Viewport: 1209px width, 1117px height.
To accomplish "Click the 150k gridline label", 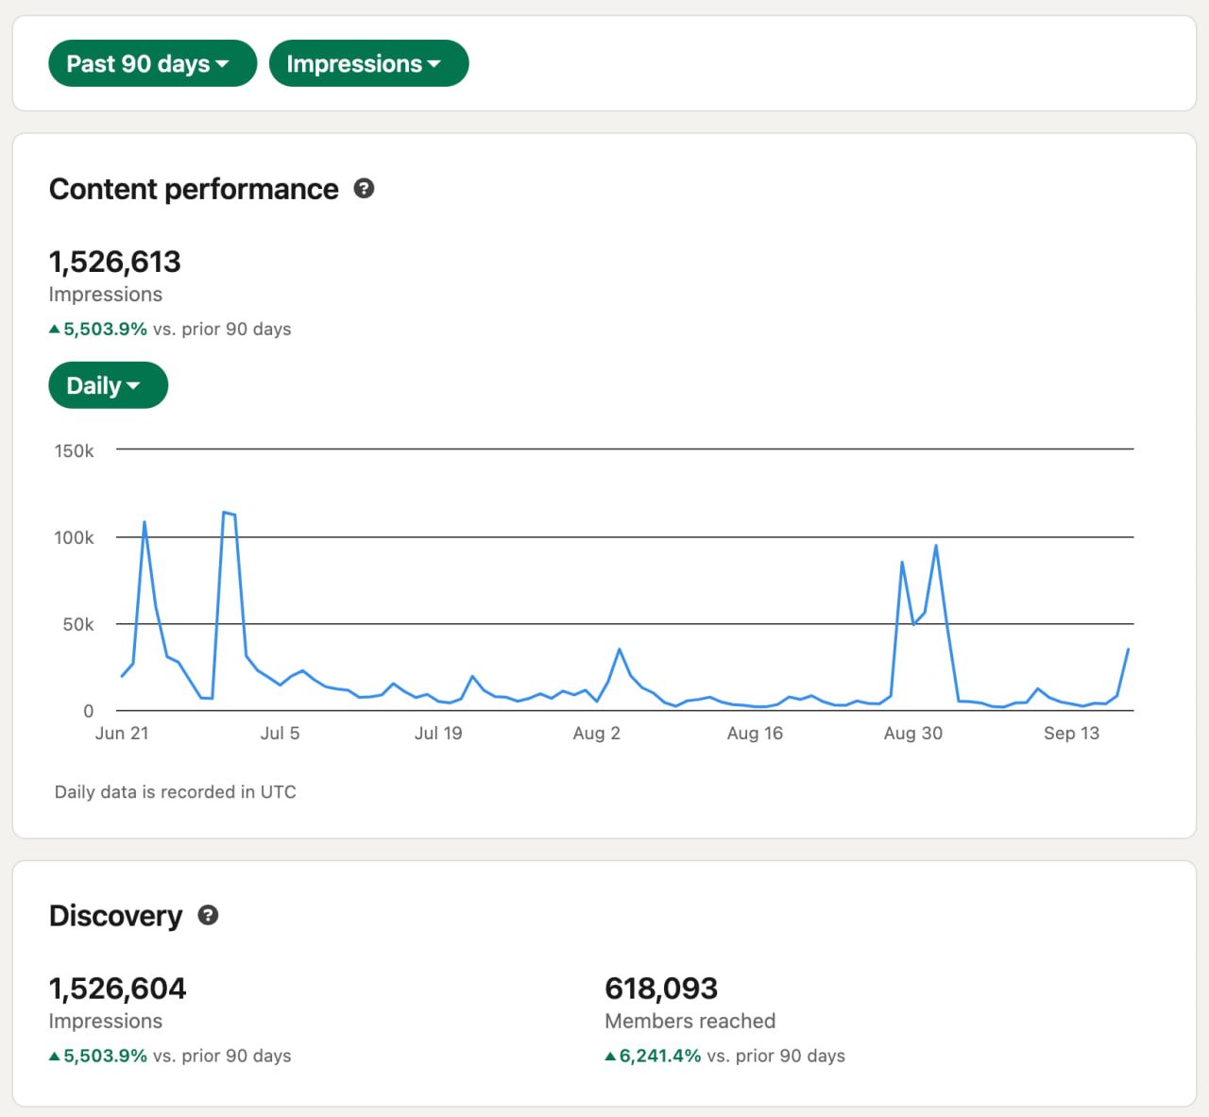I will click(x=74, y=451).
